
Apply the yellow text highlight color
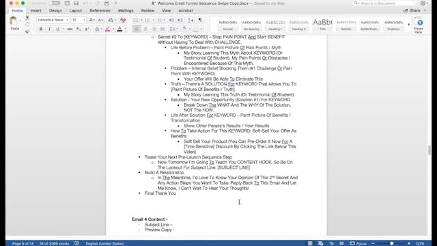pos(107,29)
